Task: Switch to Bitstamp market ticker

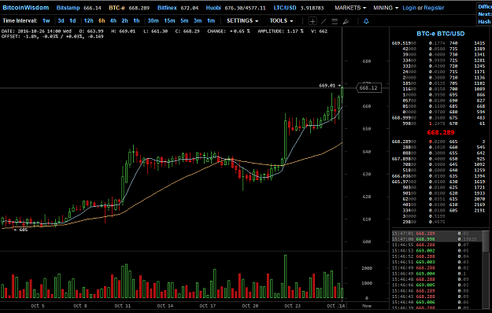Action: (x=79, y=8)
